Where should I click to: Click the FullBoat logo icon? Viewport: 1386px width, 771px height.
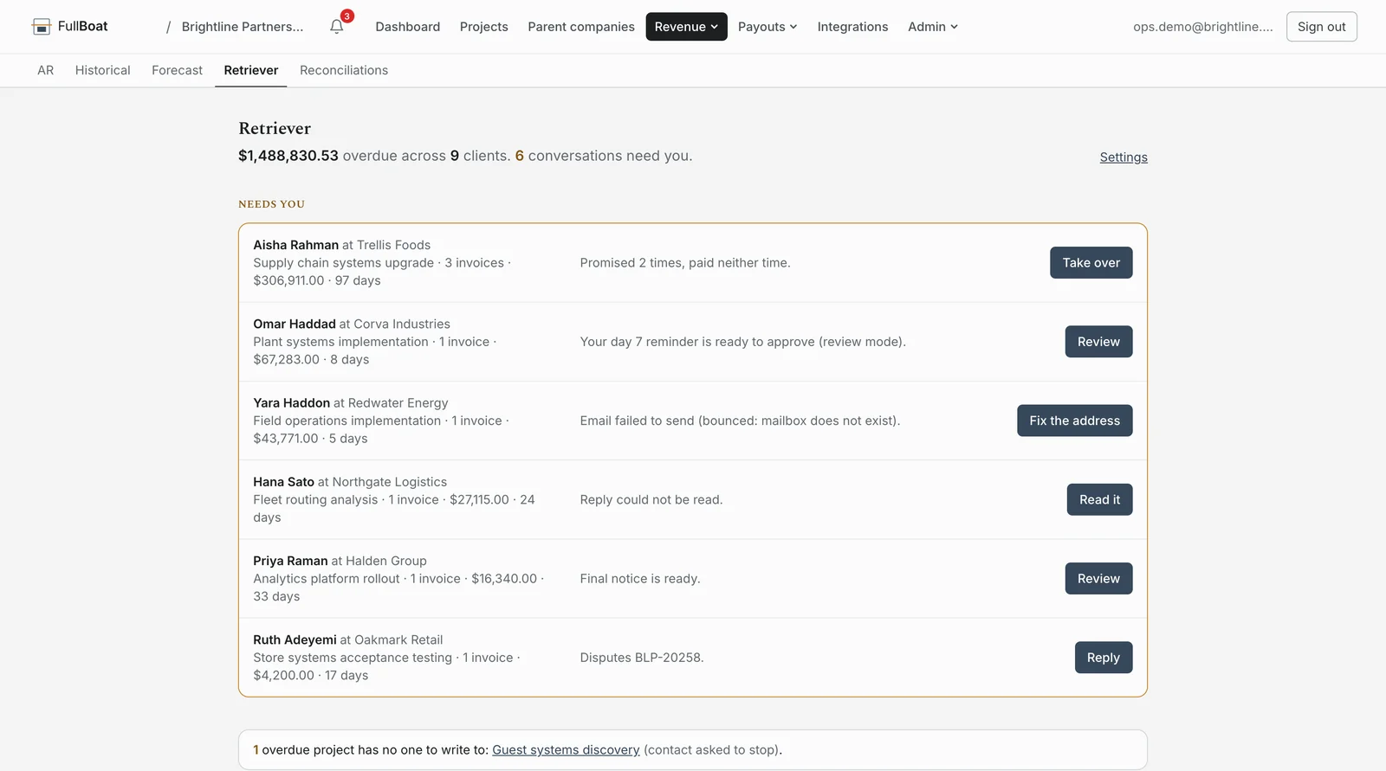point(41,27)
